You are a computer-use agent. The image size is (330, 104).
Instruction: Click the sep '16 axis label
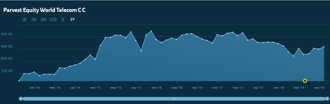pyautogui.click(x=197, y=88)
